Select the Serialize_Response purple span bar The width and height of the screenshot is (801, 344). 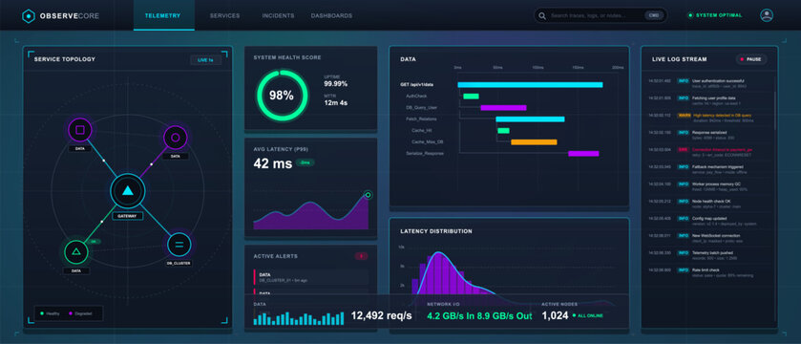[583, 153]
